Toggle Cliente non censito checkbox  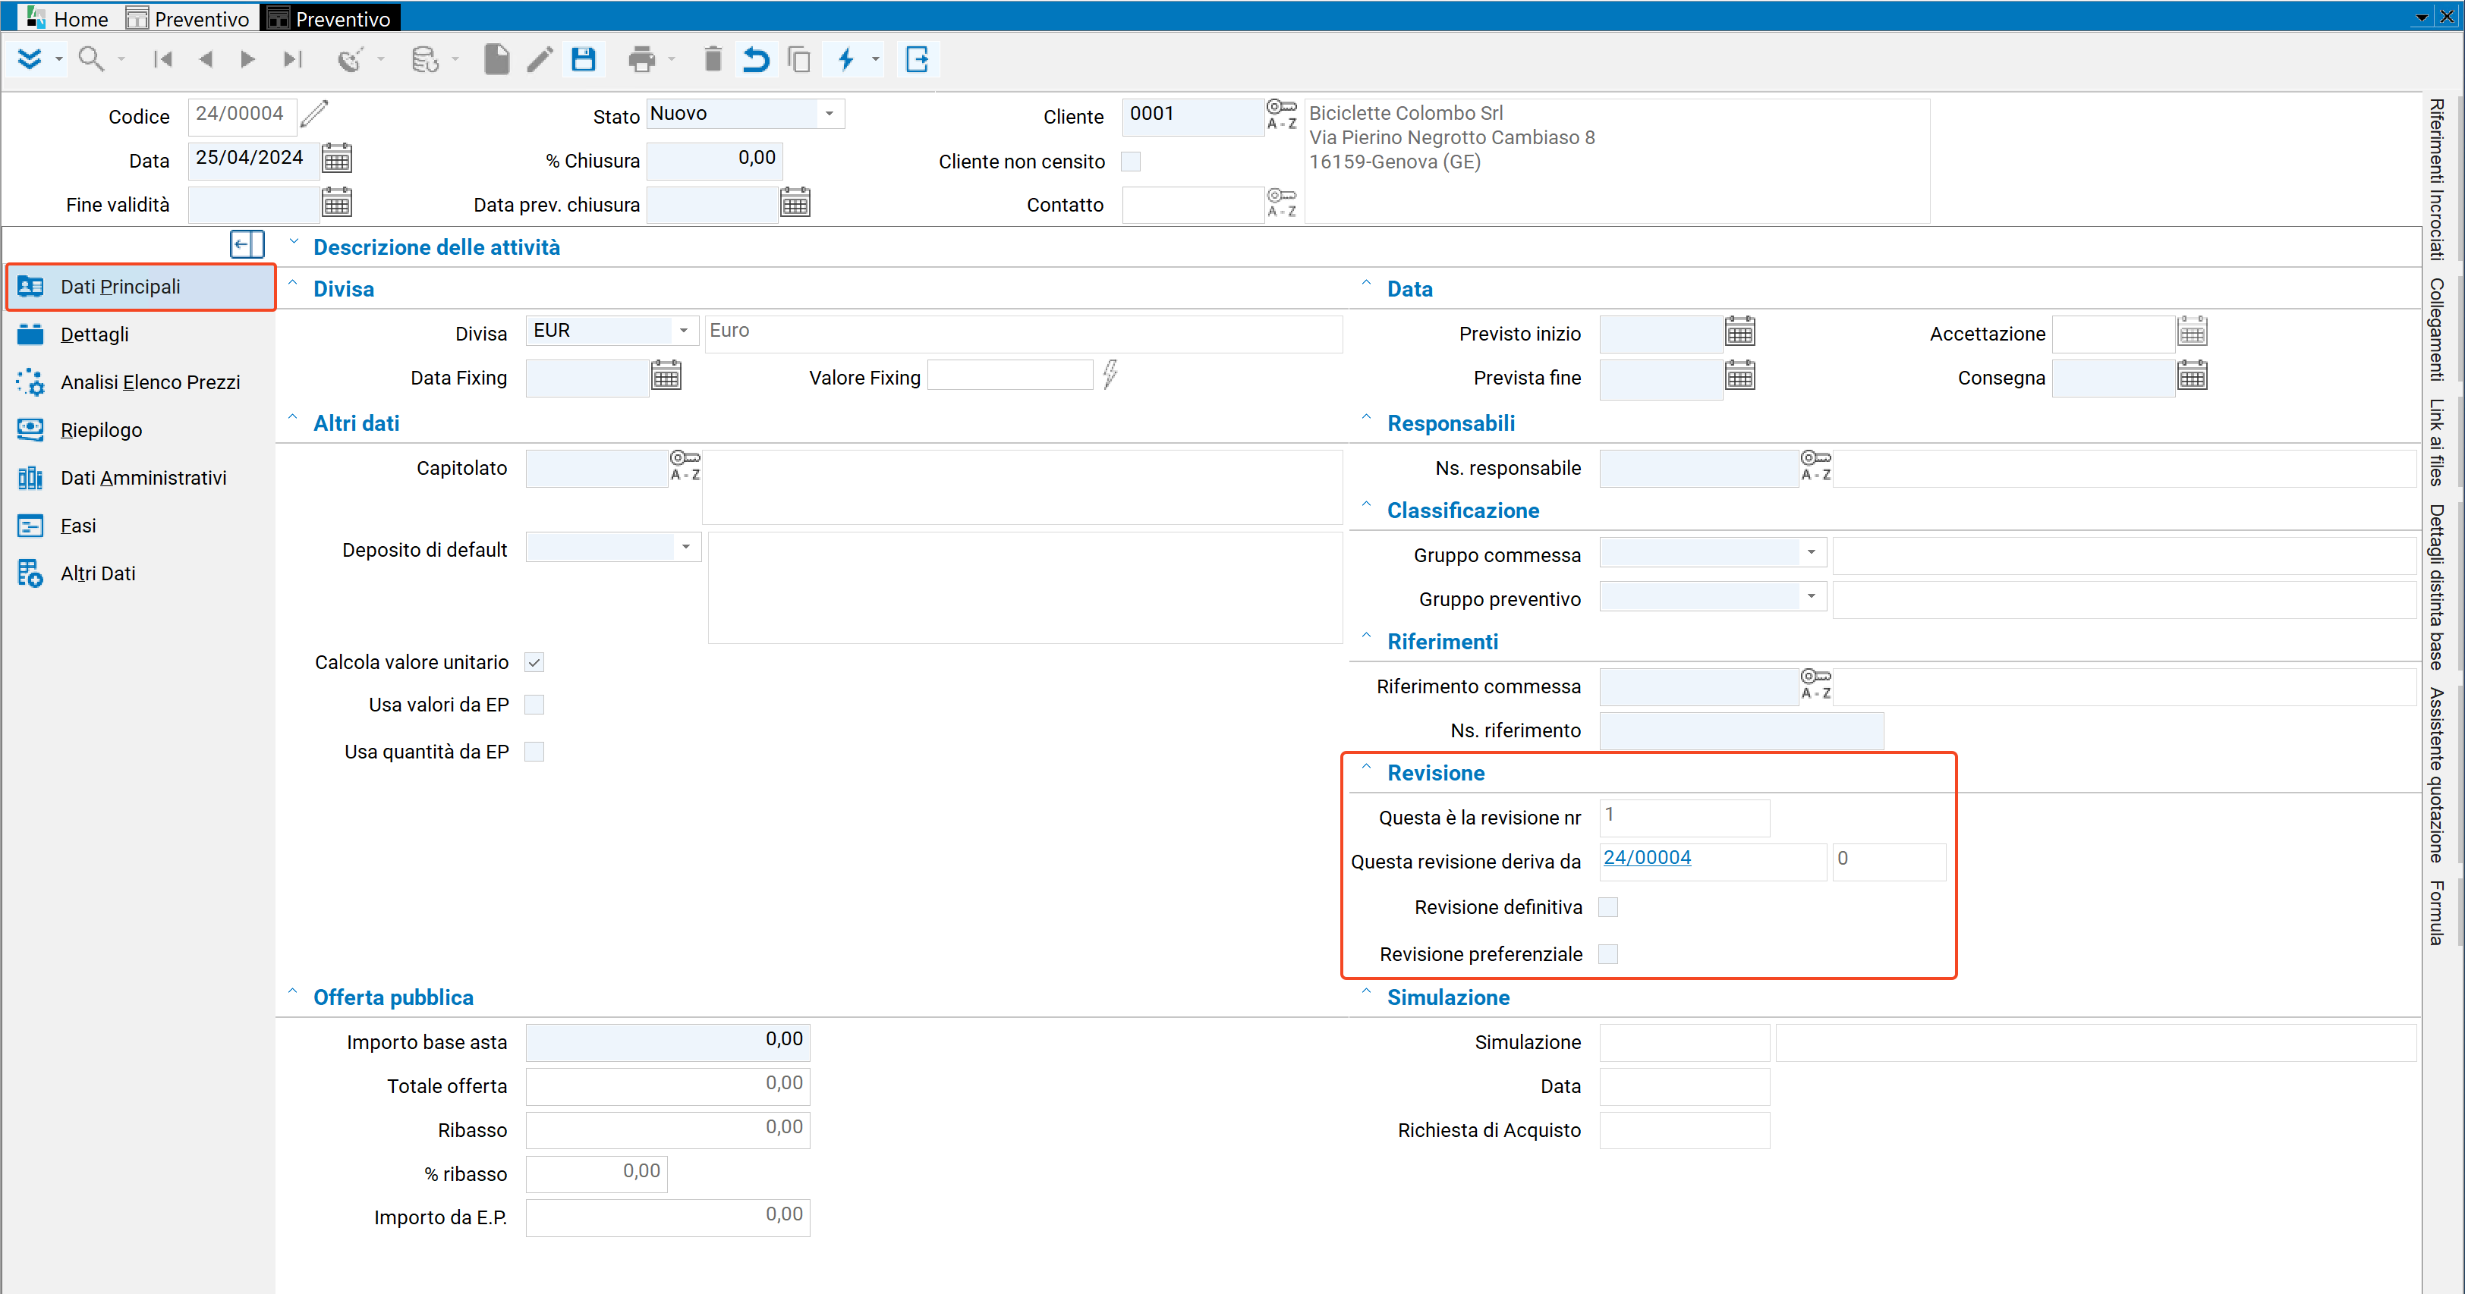coord(1130,161)
